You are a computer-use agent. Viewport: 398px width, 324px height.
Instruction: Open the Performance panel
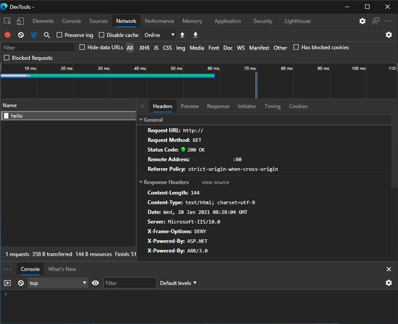[159, 21]
